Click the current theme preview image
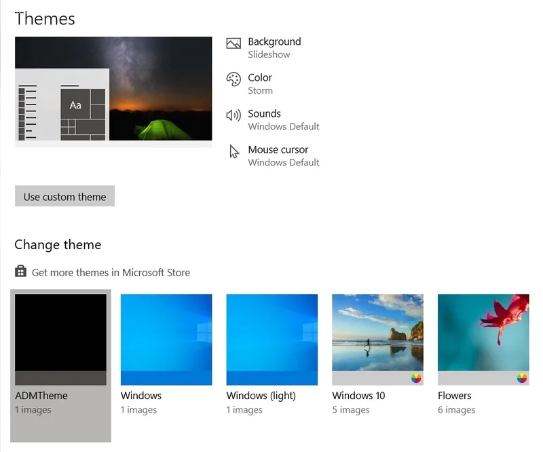The width and height of the screenshot is (543, 452). [x=113, y=89]
